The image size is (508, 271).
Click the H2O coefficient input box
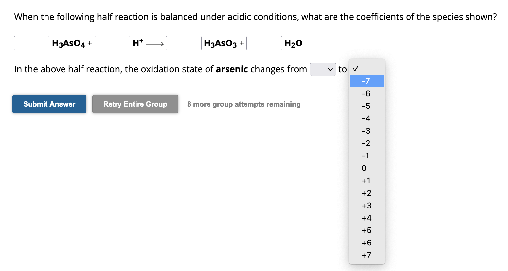coord(264,43)
